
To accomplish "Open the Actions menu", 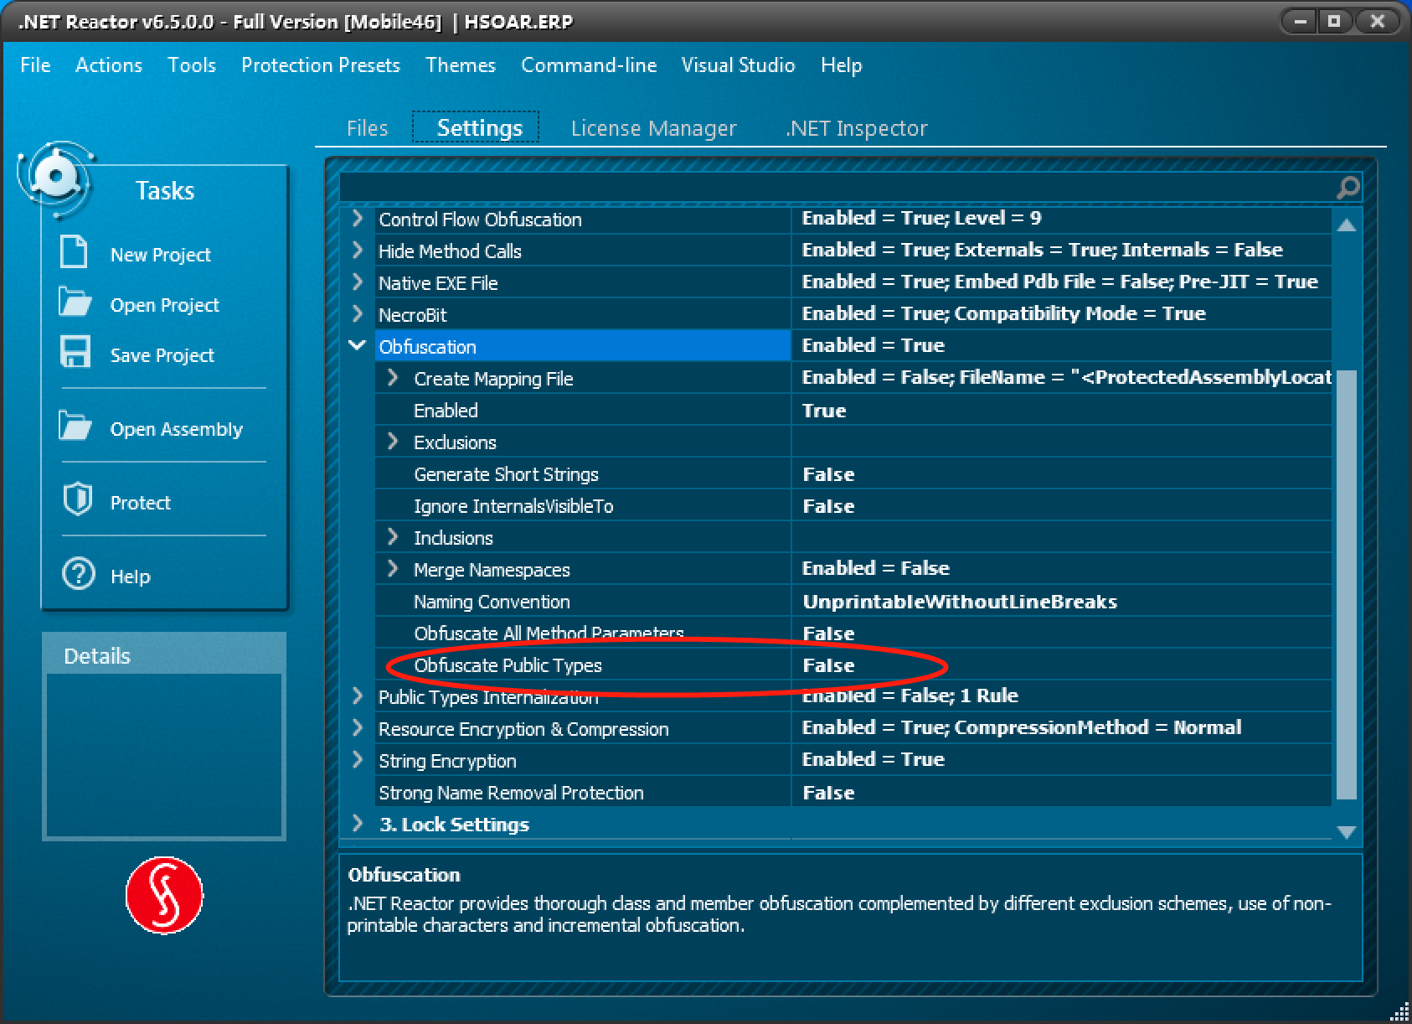I will click(x=109, y=65).
